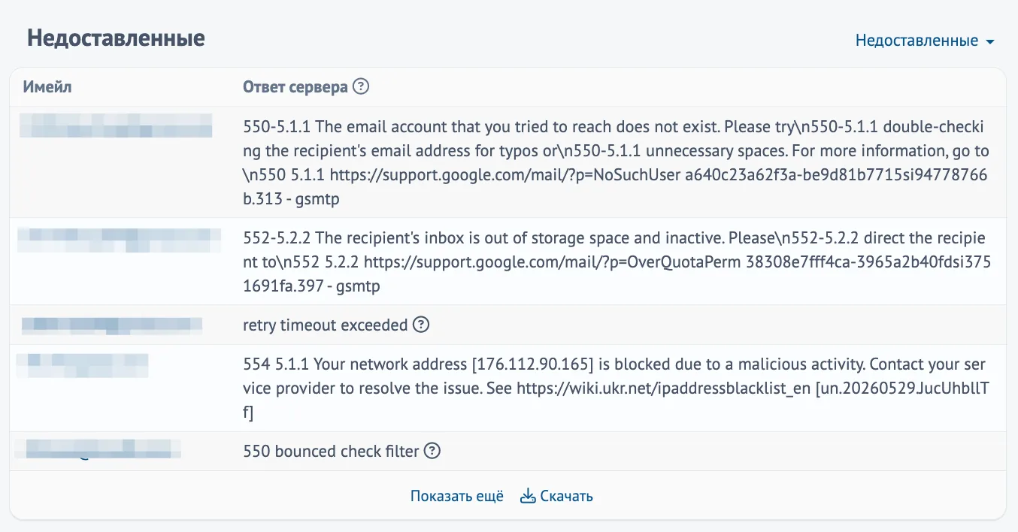Viewport: 1018px width, 532px height.
Task: Click the blurred email in the 550-5.1.1 row
Action: pos(117,125)
